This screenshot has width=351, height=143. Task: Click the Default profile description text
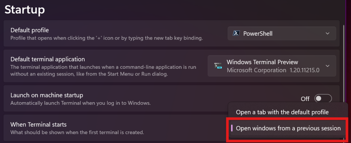point(107,38)
